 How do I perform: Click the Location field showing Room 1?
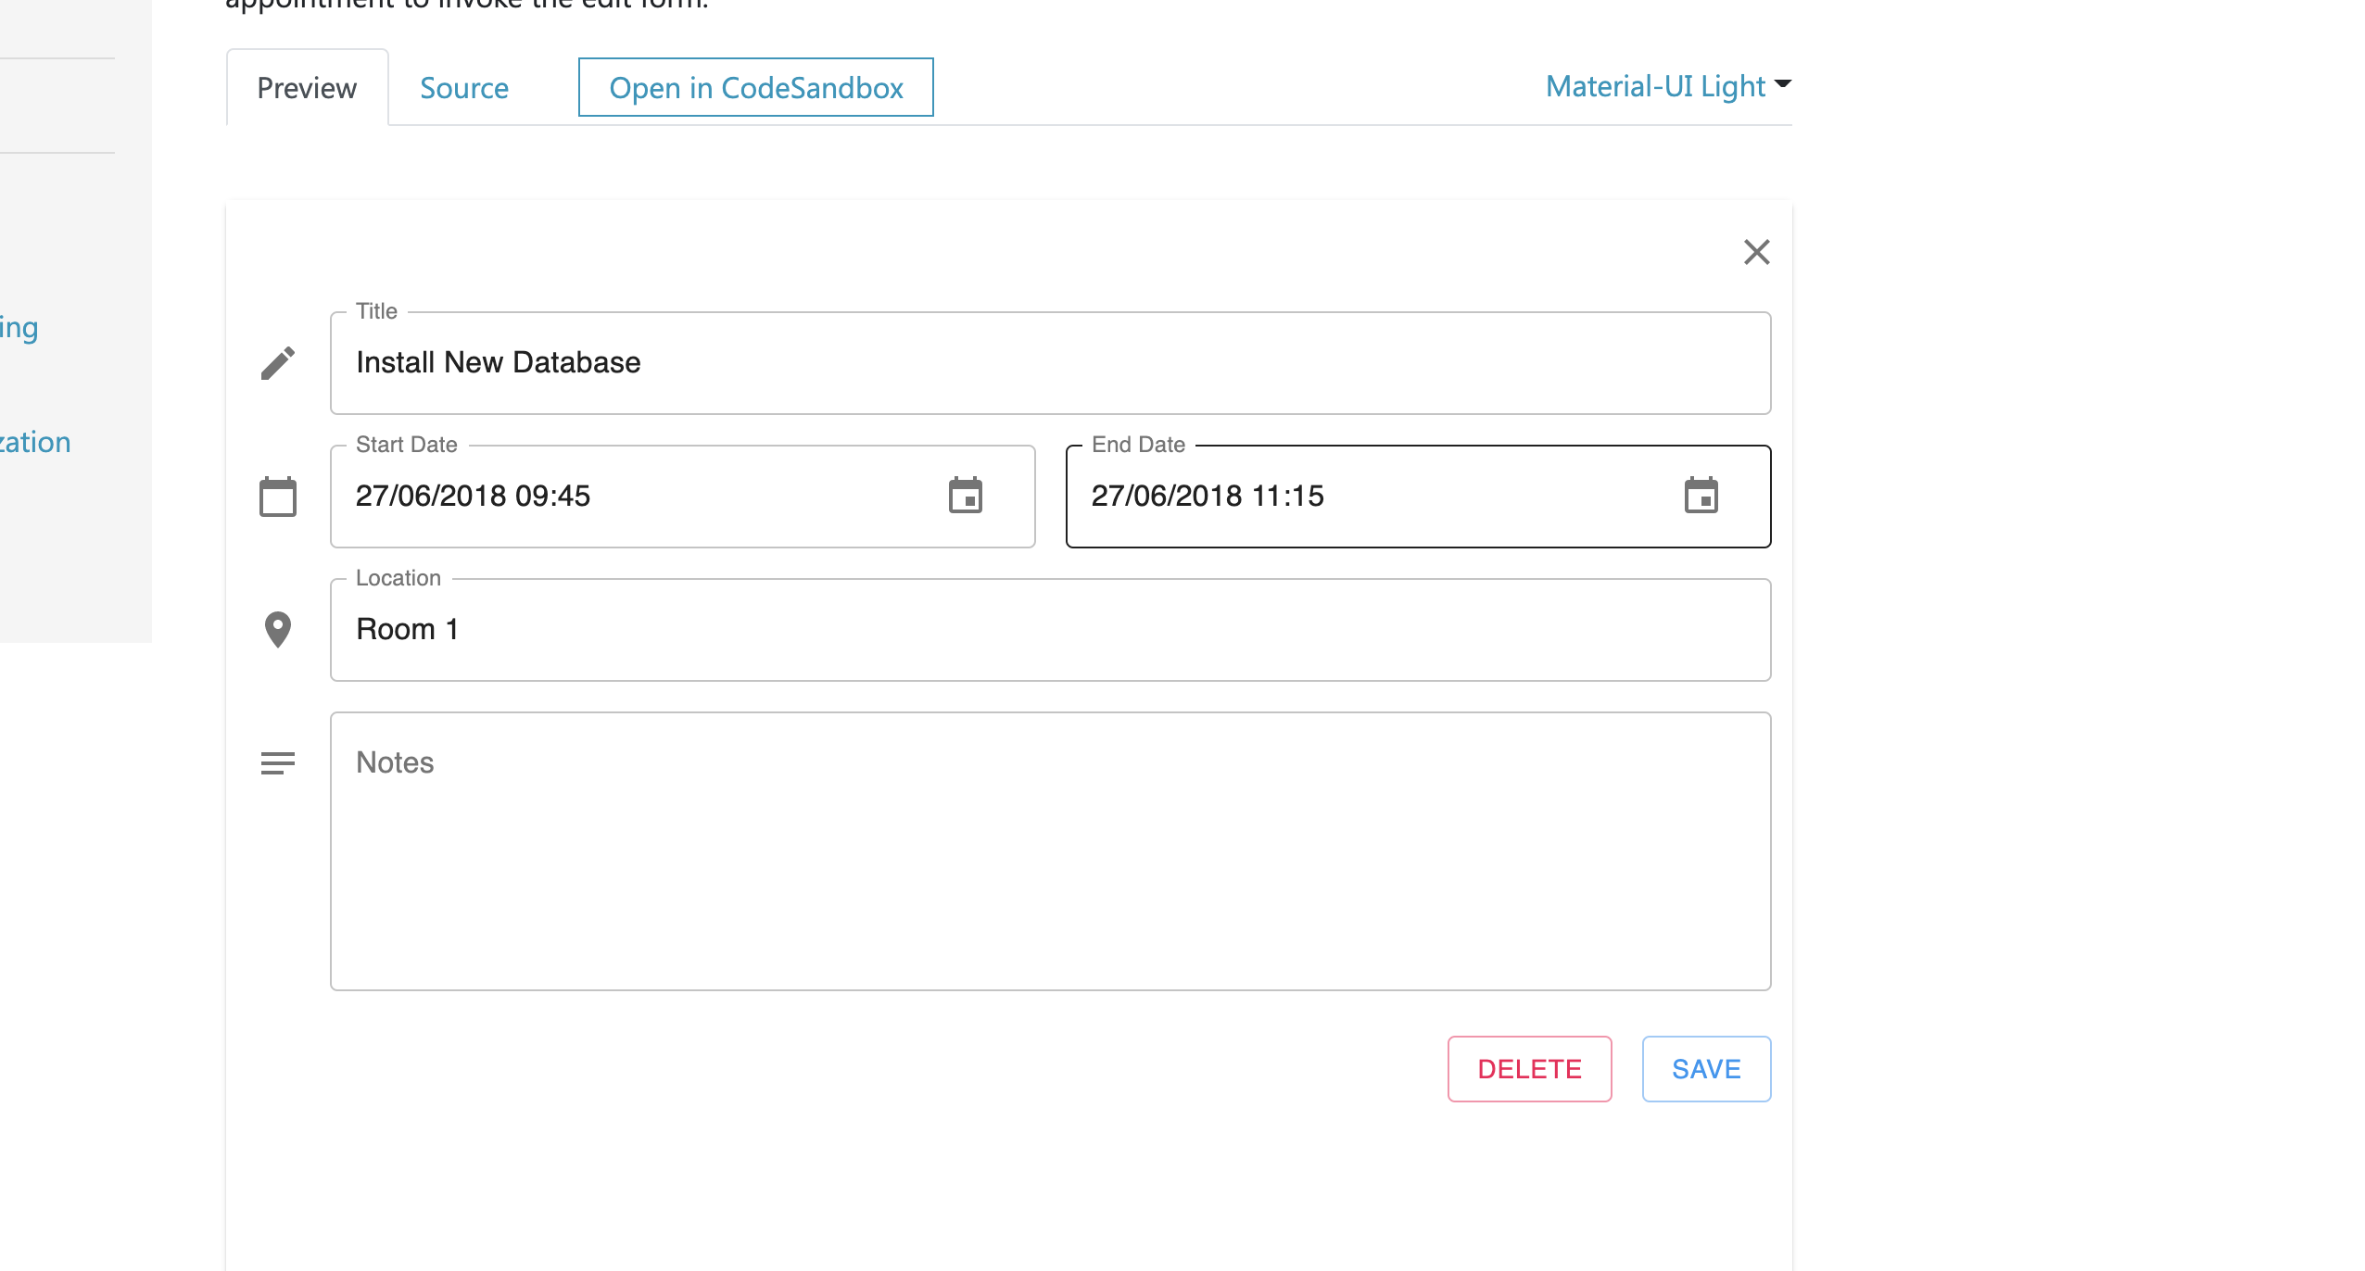point(834,629)
